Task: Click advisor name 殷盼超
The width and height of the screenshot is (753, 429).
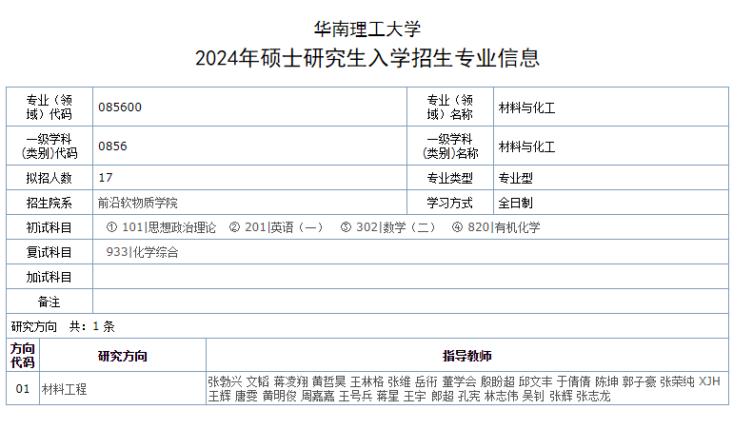Action: coord(498,381)
